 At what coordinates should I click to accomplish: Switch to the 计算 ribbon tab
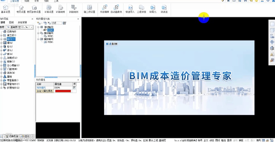coord(37,1)
